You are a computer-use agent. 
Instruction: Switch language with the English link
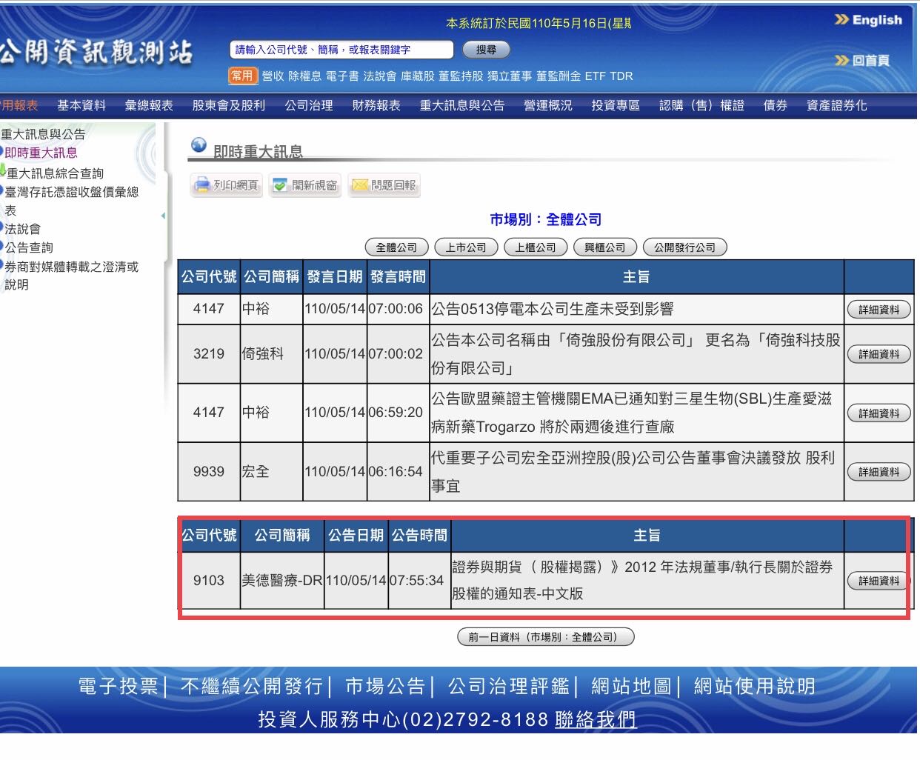click(x=869, y=20)
